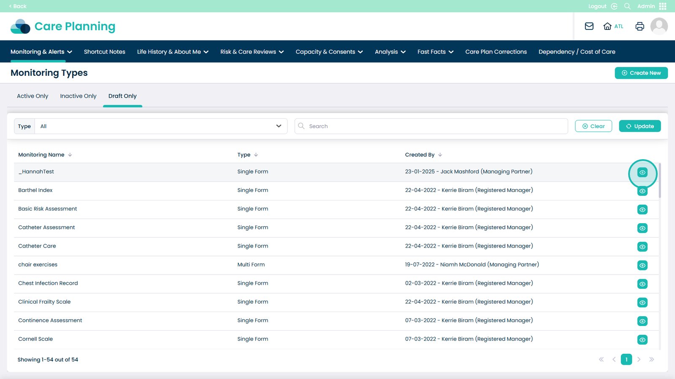Go to last page of results
The height and width of the screenshot is (379, 675).
(x=651, y=360)
